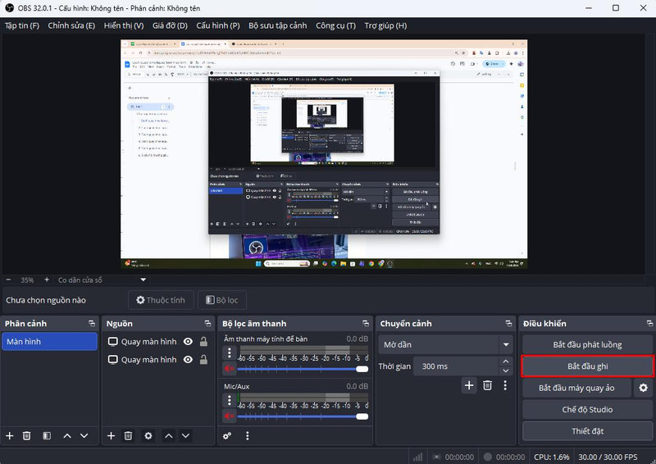Screen dimensions: 656x464
Task: Increase transition duration with the up arrow
Action: pos(506,362)
